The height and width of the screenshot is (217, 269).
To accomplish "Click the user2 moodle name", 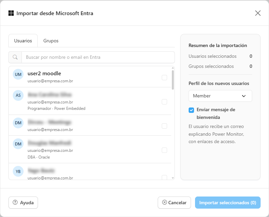I will 44,74.
